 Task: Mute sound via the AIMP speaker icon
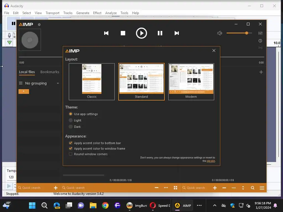pos(220,33)
